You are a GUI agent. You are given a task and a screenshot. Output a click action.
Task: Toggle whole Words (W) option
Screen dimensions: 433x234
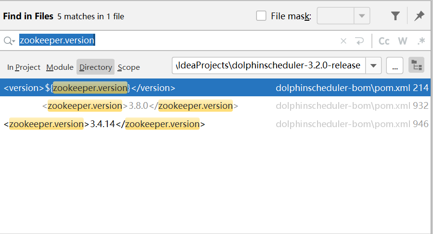point(403,41)
